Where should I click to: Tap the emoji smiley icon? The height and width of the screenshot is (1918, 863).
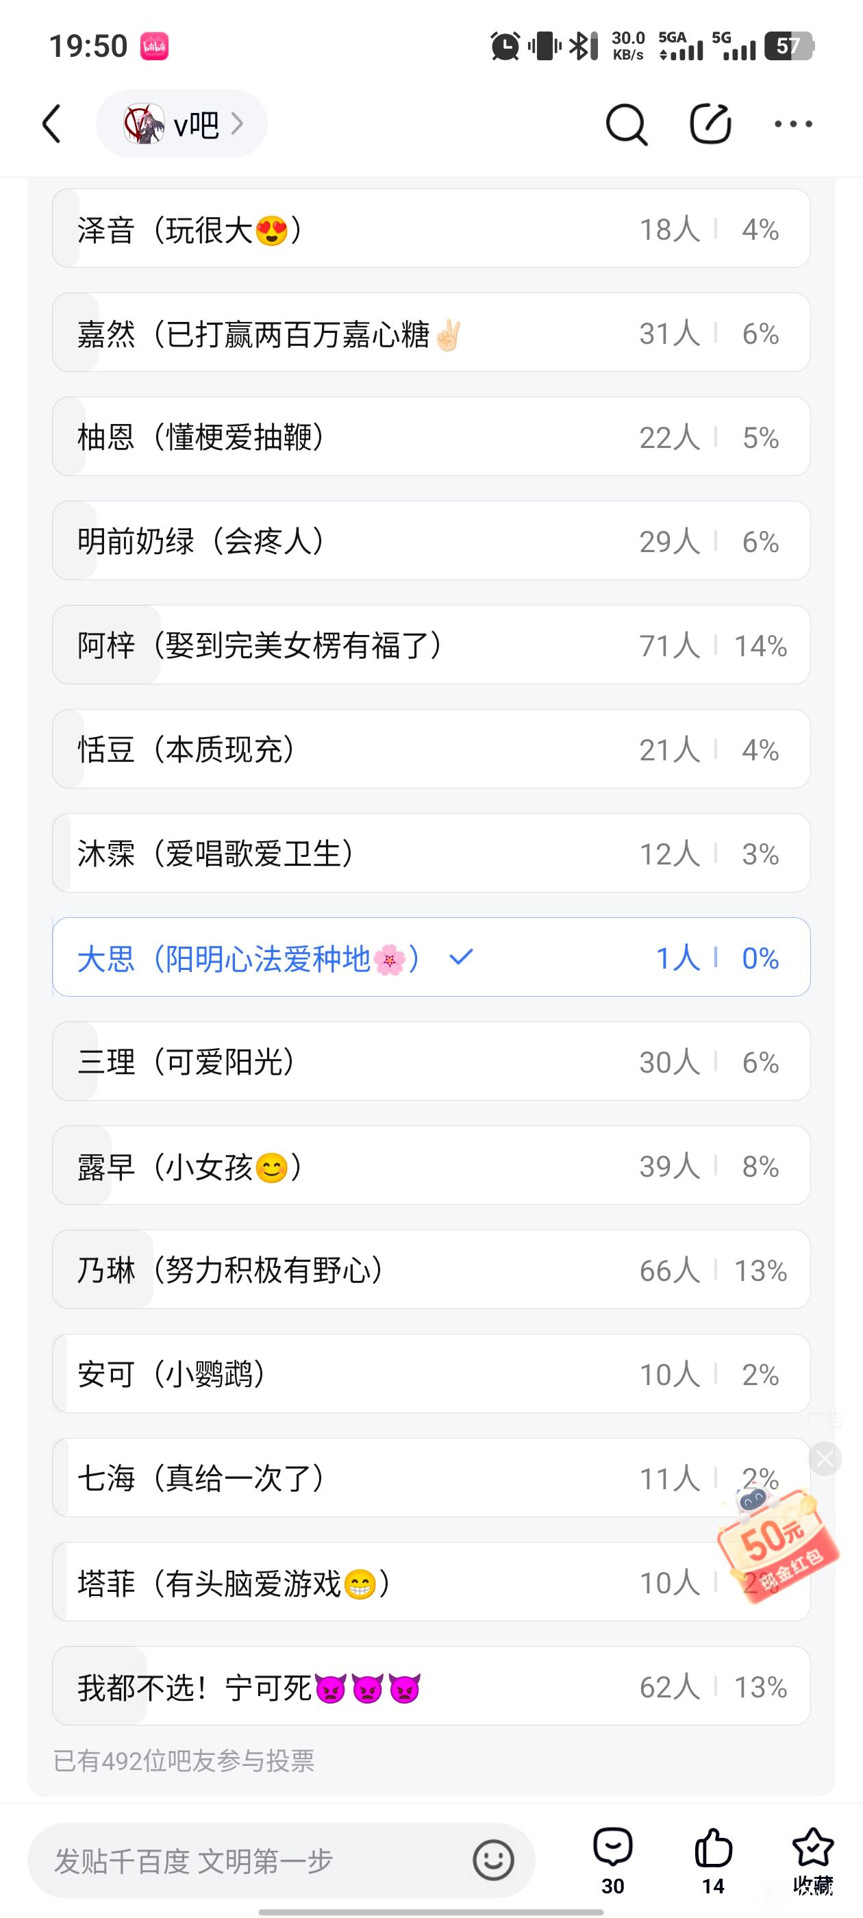coord(493,1860)
